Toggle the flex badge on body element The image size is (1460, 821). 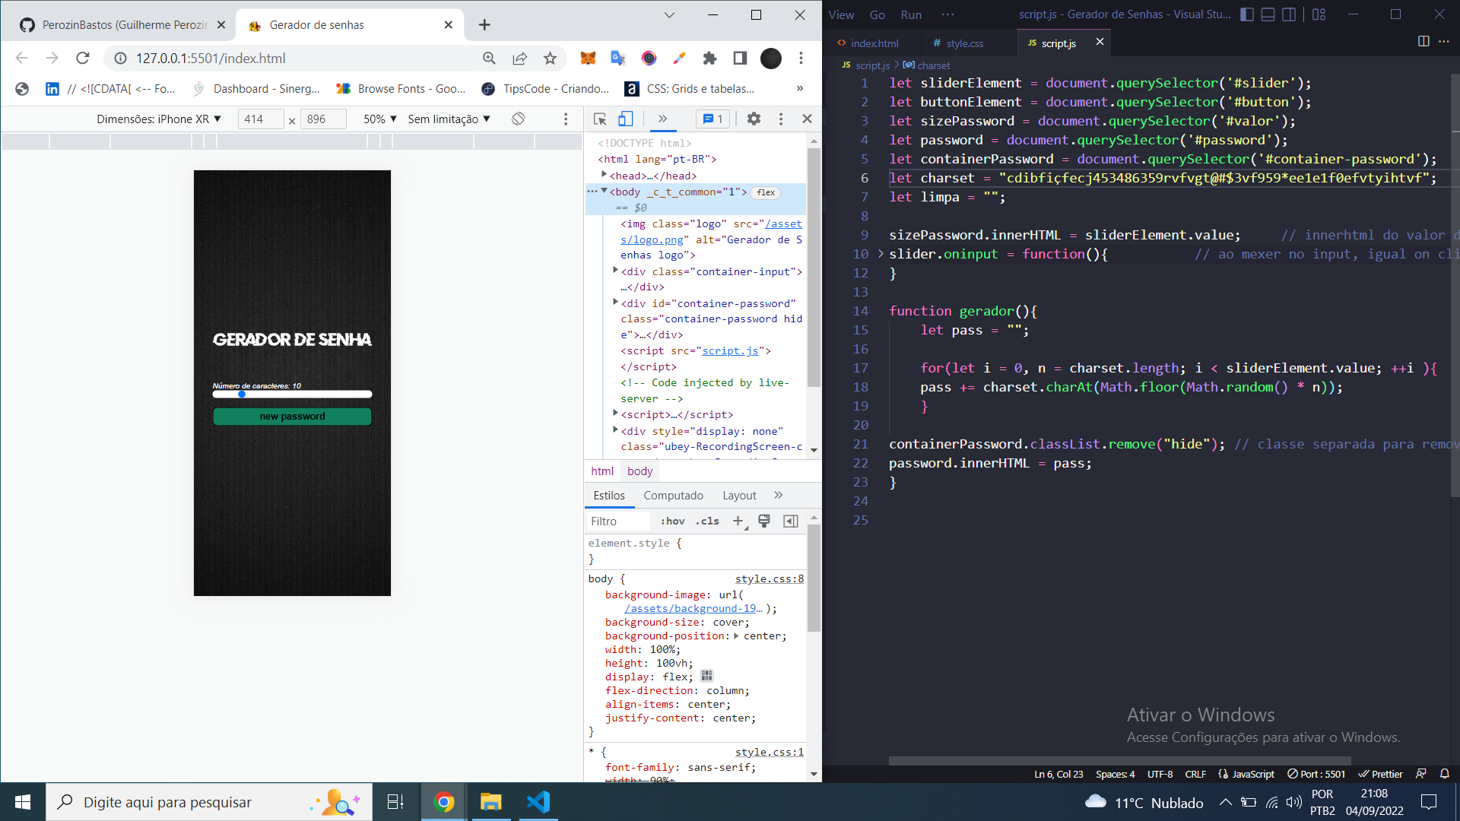coord(766,192)
